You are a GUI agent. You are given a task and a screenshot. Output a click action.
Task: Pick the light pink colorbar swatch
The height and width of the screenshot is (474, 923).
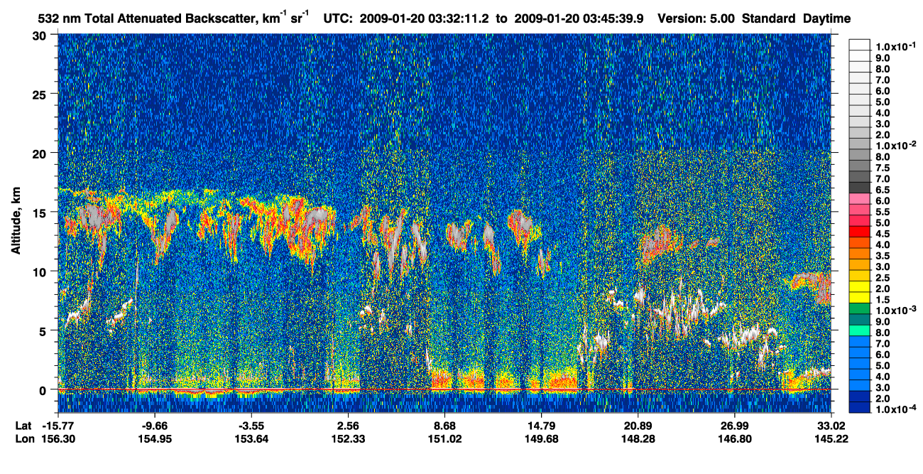click(860, 198)
